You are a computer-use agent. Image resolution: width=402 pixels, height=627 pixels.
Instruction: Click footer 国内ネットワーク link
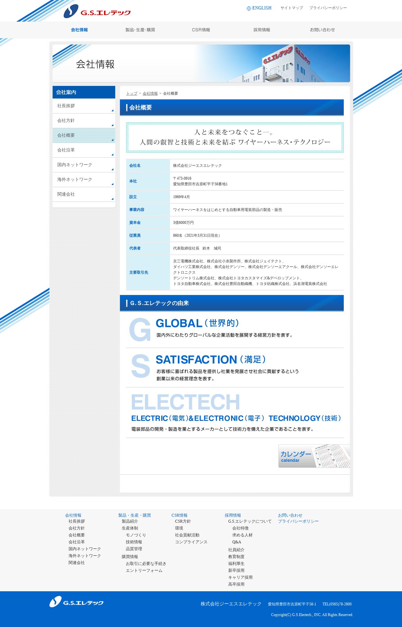coord(85,549)
